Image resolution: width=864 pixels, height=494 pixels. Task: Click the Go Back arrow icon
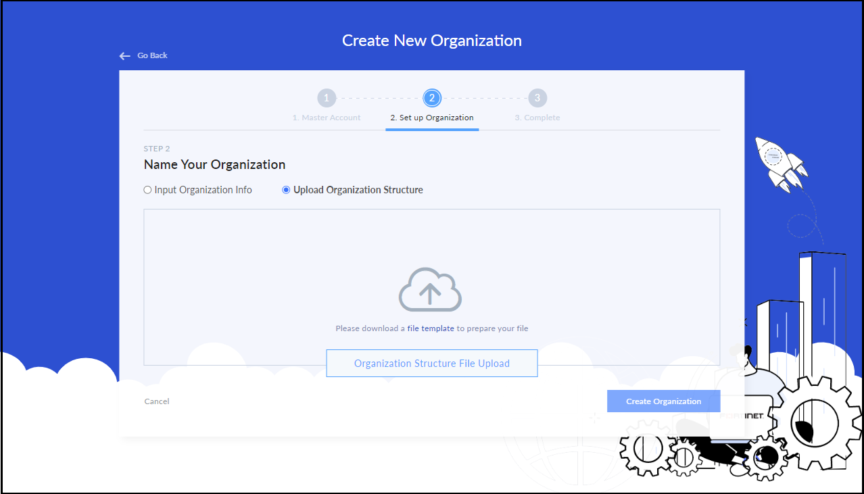124,55
